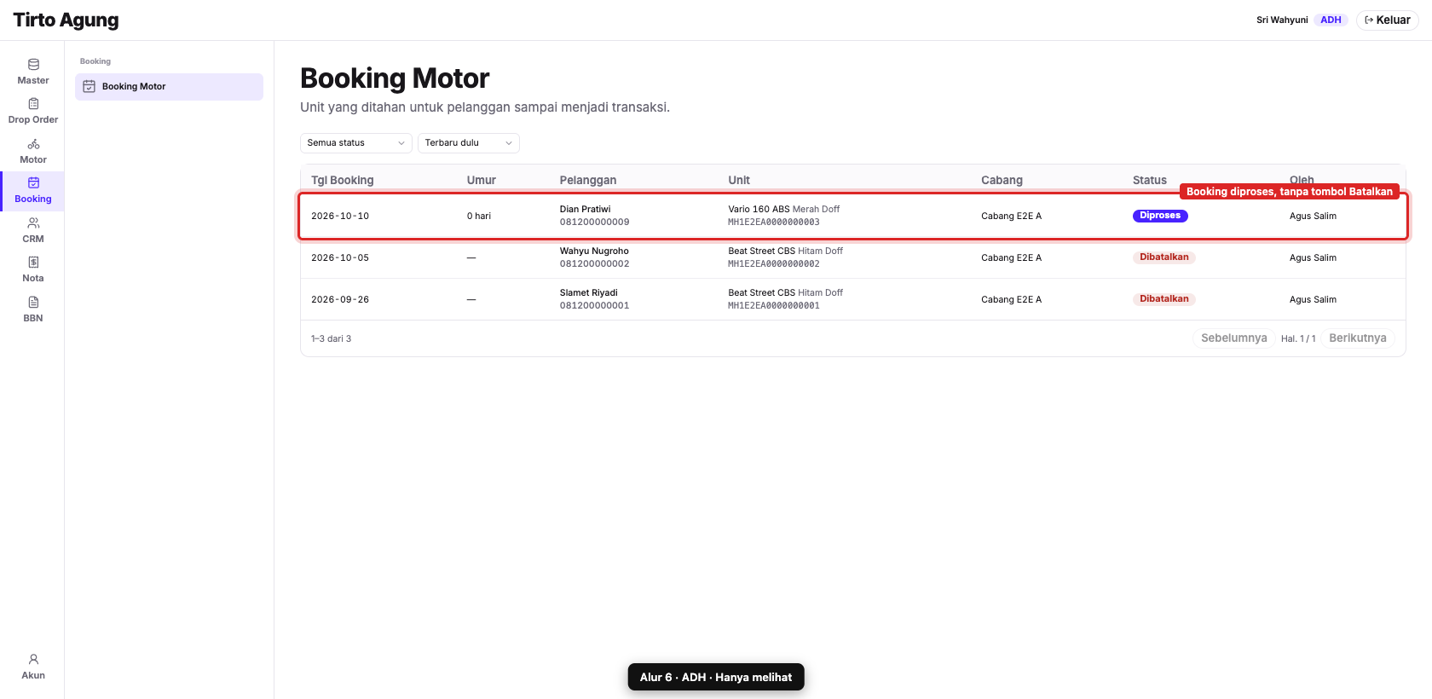Open the Terbaru dulu sort dropdown

[x=469, y=143]
